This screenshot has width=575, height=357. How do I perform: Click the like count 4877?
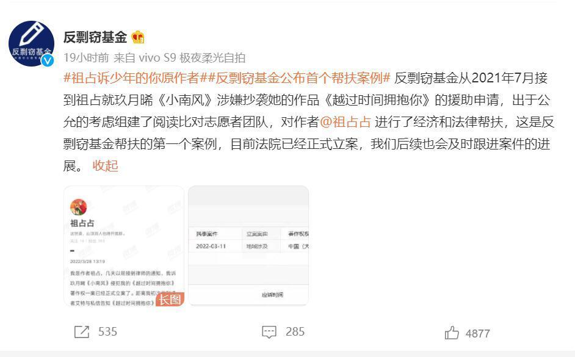pyautogui.click(x=477, y=334)
